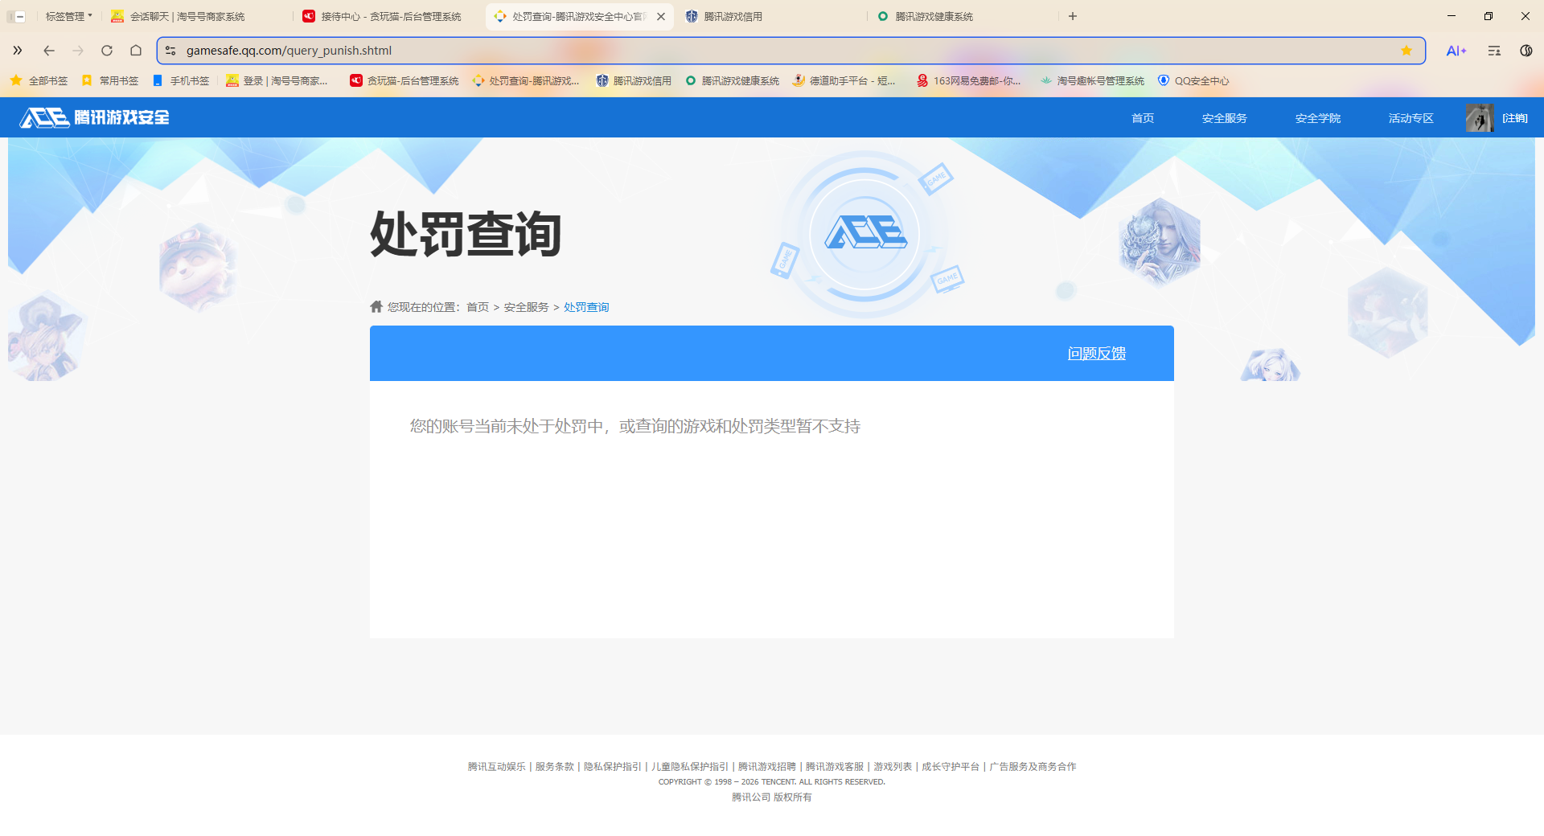Toggle the bookmark star in address bar
This screenshot has height=836, width=1544.
pos(1406,50)
